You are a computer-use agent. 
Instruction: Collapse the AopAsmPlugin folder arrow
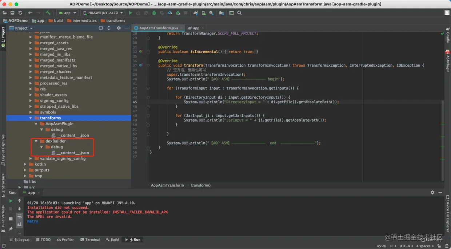pyautogui.click(x=36, y=124)
